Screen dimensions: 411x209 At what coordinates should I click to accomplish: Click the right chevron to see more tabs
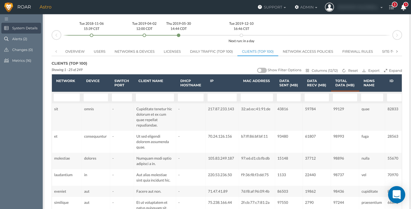coord(397,51)
